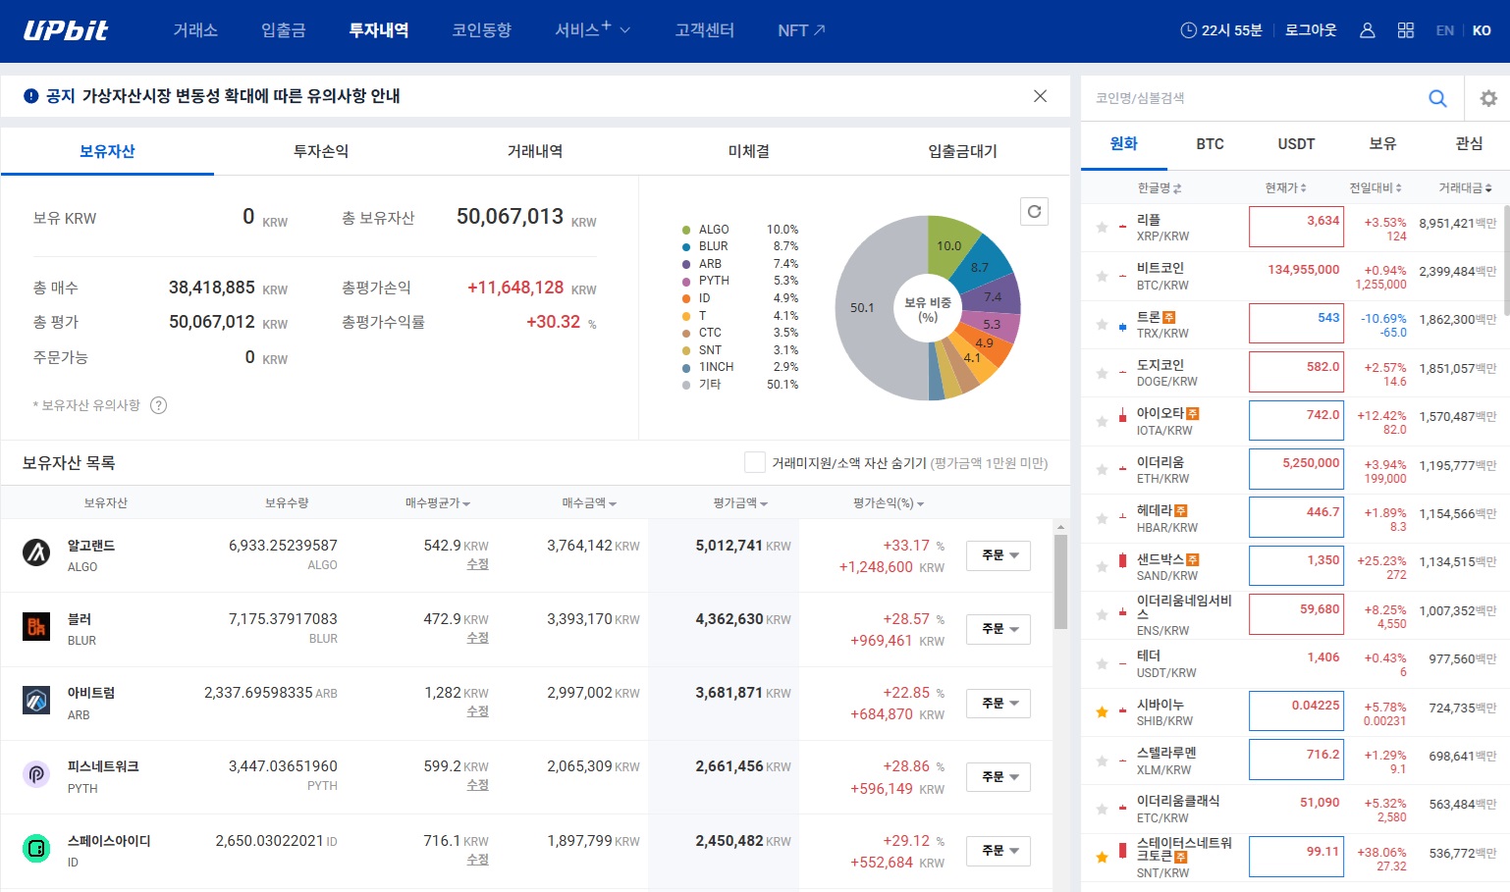Switch to 투자손익 tab
The image size is (1510, 892).
click(321, 151)
